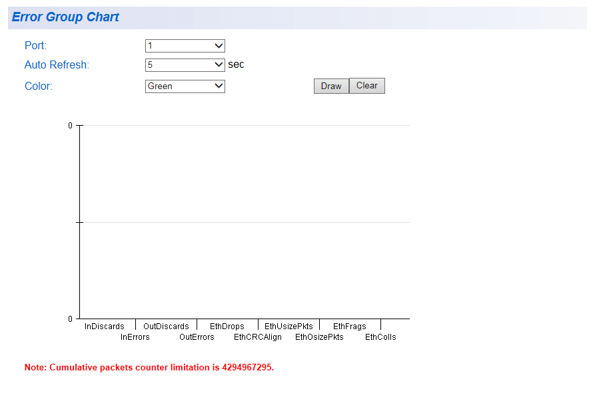Click the InErrors axis label
This screenshot has width=593, height=395.
135,337
